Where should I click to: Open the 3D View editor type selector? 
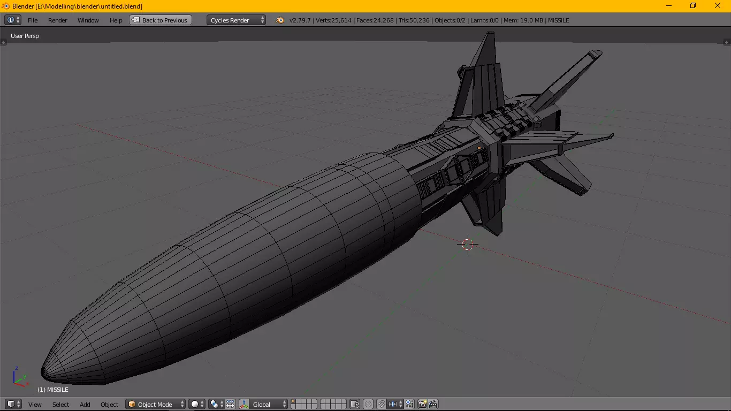(x=13, y=404)
